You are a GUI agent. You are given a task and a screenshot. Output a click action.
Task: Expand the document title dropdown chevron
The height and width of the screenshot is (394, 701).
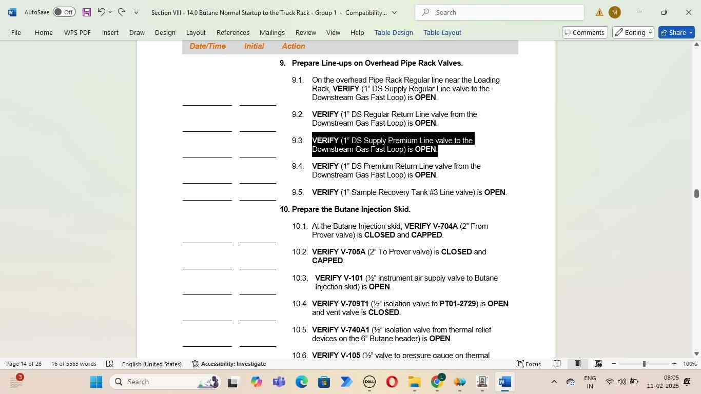pos(394,12)
